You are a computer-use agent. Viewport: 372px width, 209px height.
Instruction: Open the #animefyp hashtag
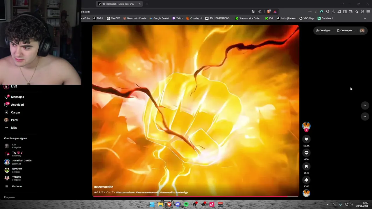182,192
